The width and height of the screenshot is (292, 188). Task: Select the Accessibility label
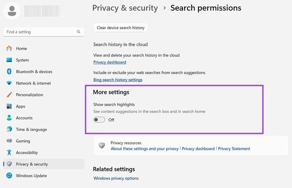(x=27, y=153)
